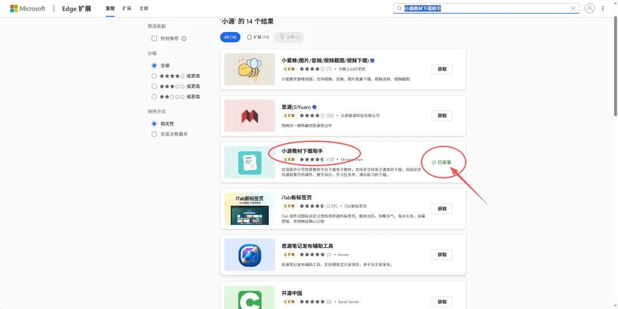Select two stars or higher rating
Viewport: 618px width, 309px height.
(x=154, y=96)
